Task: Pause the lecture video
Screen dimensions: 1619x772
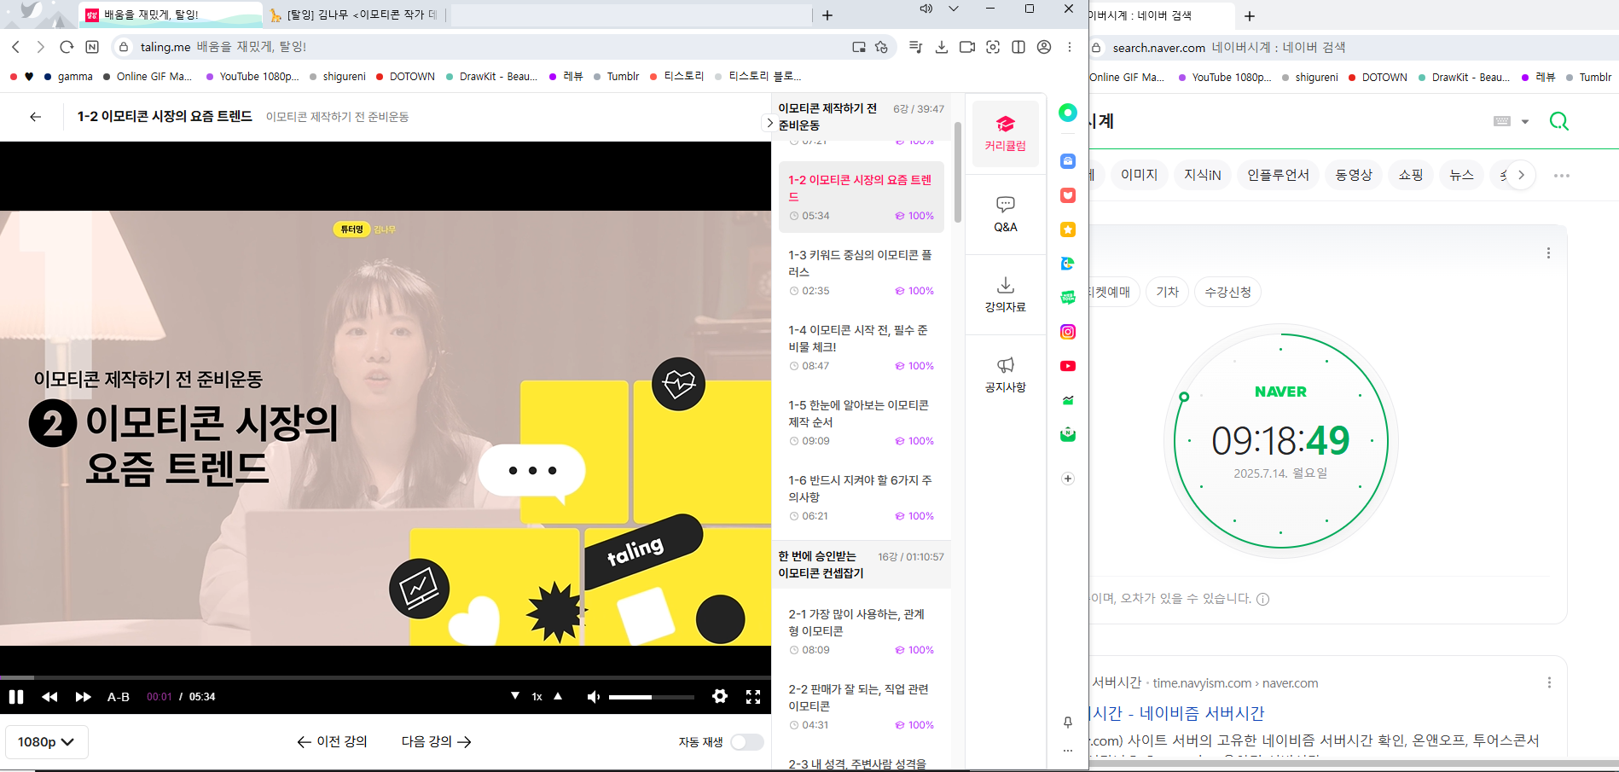Action: pos(15,697)
